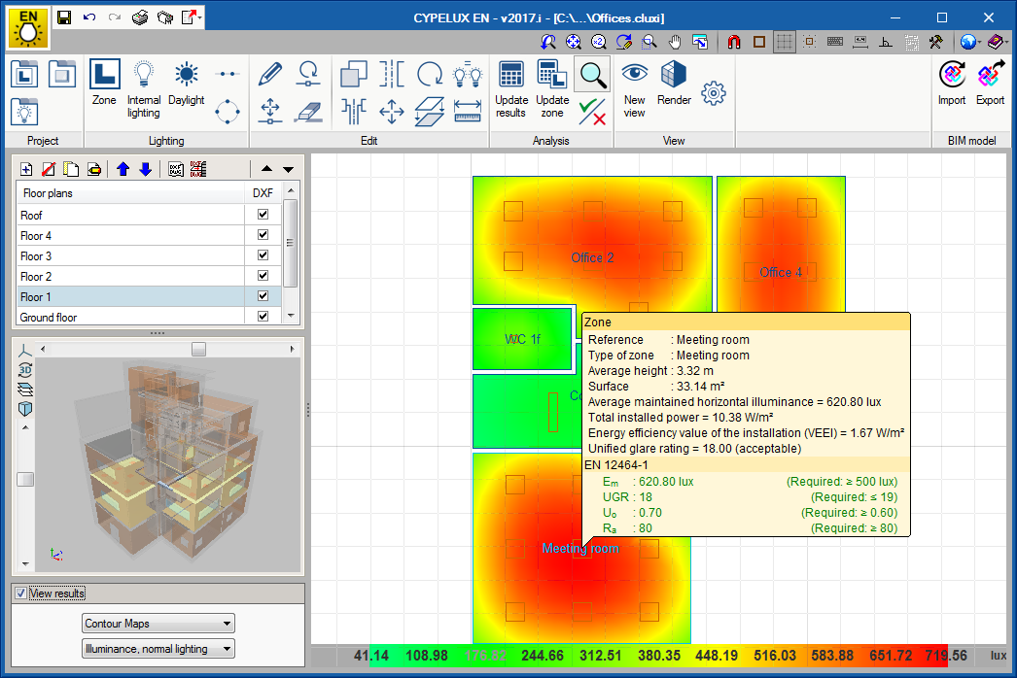
Task: Expand Illuminance, normal lighting dropdown
Action: pyautogui.click(x=158, y=649)
